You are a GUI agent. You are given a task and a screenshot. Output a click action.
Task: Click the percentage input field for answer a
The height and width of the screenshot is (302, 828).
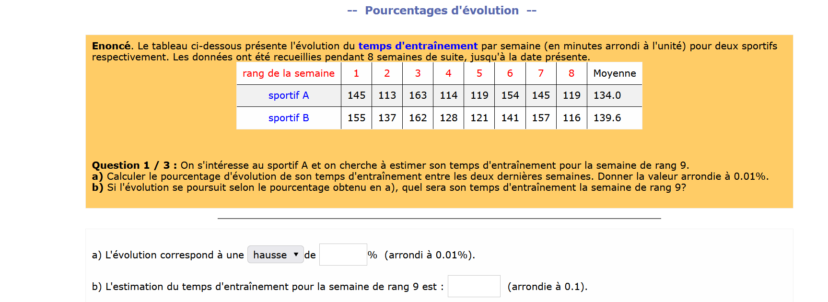tap(343, 255)
